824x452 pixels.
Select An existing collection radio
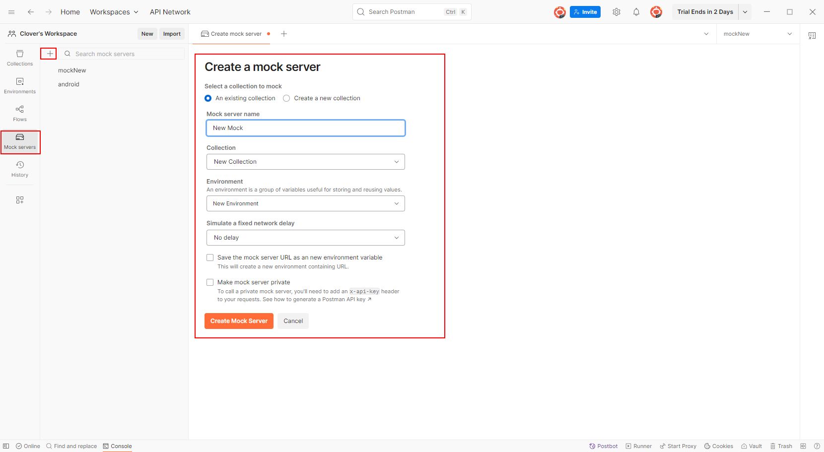[208, 98]
